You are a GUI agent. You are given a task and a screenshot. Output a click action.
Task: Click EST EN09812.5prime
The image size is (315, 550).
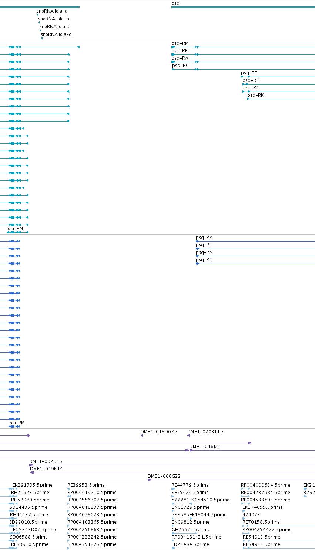(x=190, y=522)
